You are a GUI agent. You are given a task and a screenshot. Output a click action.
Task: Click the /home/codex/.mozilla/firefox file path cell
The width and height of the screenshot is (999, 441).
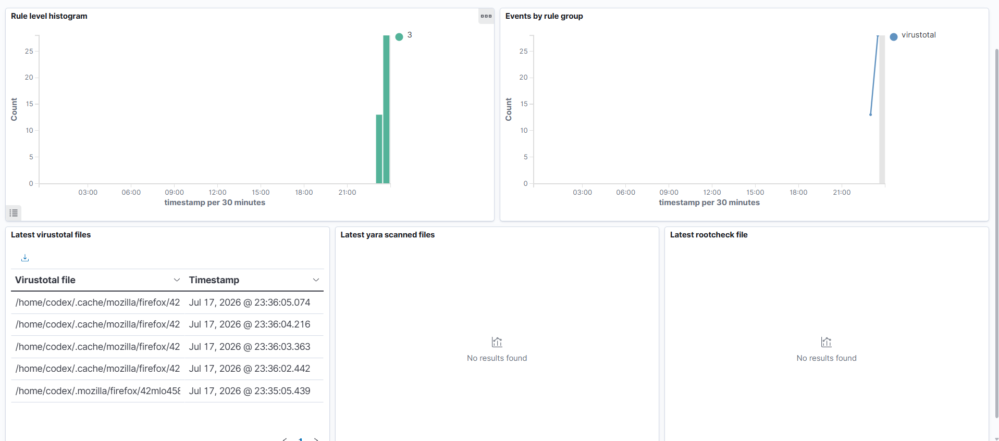click(98, 391)
